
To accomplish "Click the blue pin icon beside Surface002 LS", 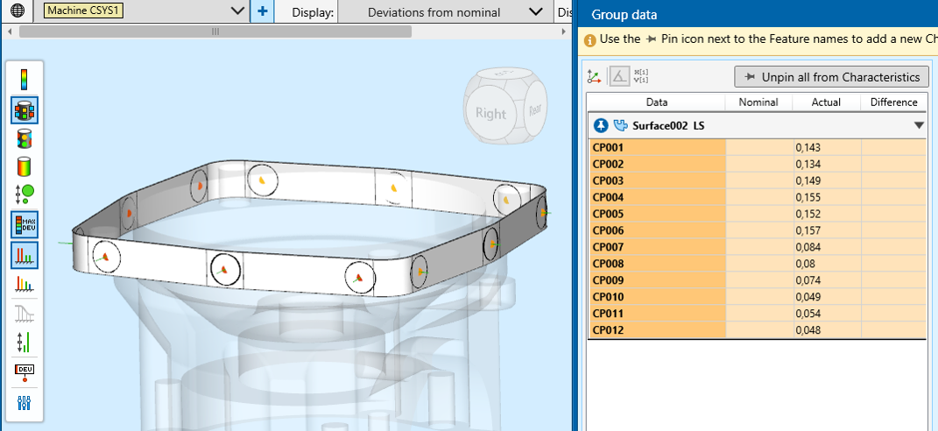I will click(x=601, y=126).
